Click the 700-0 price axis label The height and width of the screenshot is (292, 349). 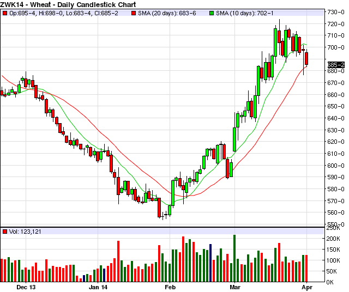pos(336,47)
